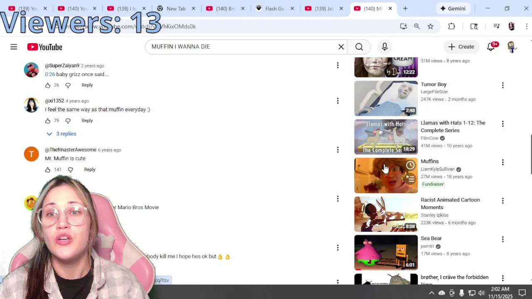Viewport: 532px width, 299px height.
Task: Start voice search with the microphone icon
Action: coord(384,47)
